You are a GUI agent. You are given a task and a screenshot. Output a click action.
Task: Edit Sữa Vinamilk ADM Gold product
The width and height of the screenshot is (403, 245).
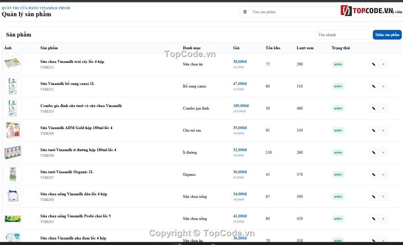[x=374, y=130]
